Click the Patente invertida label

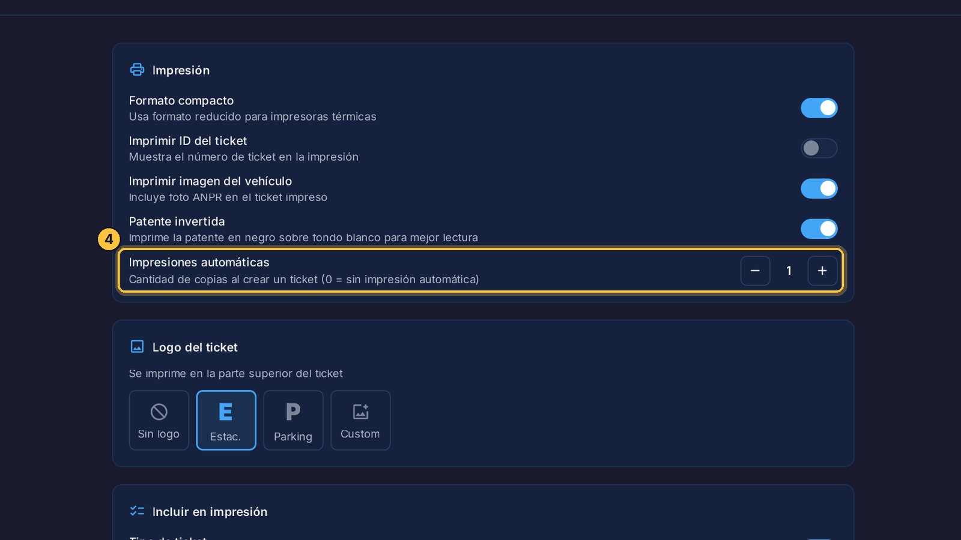177,221
